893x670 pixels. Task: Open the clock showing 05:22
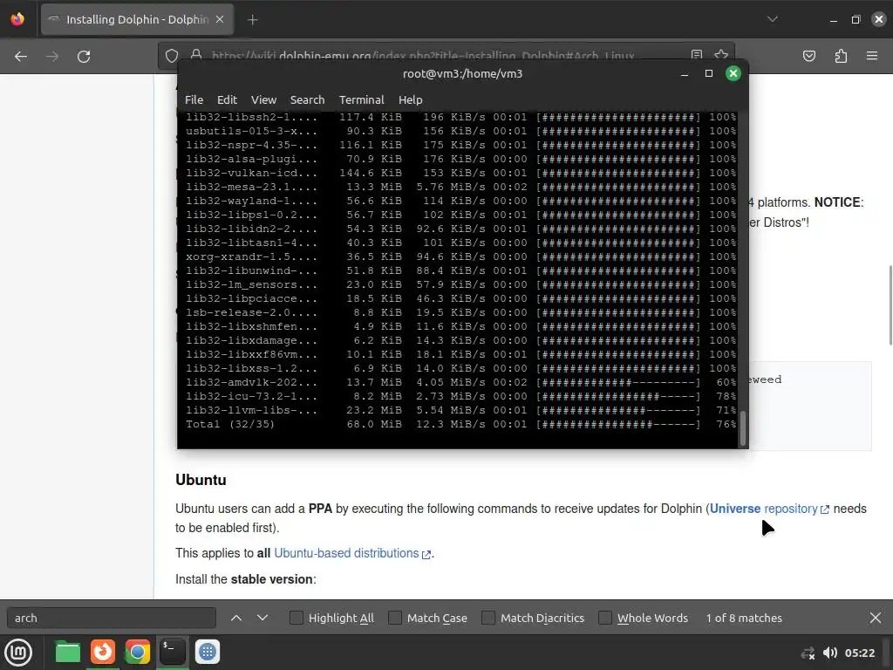point(859,653)
